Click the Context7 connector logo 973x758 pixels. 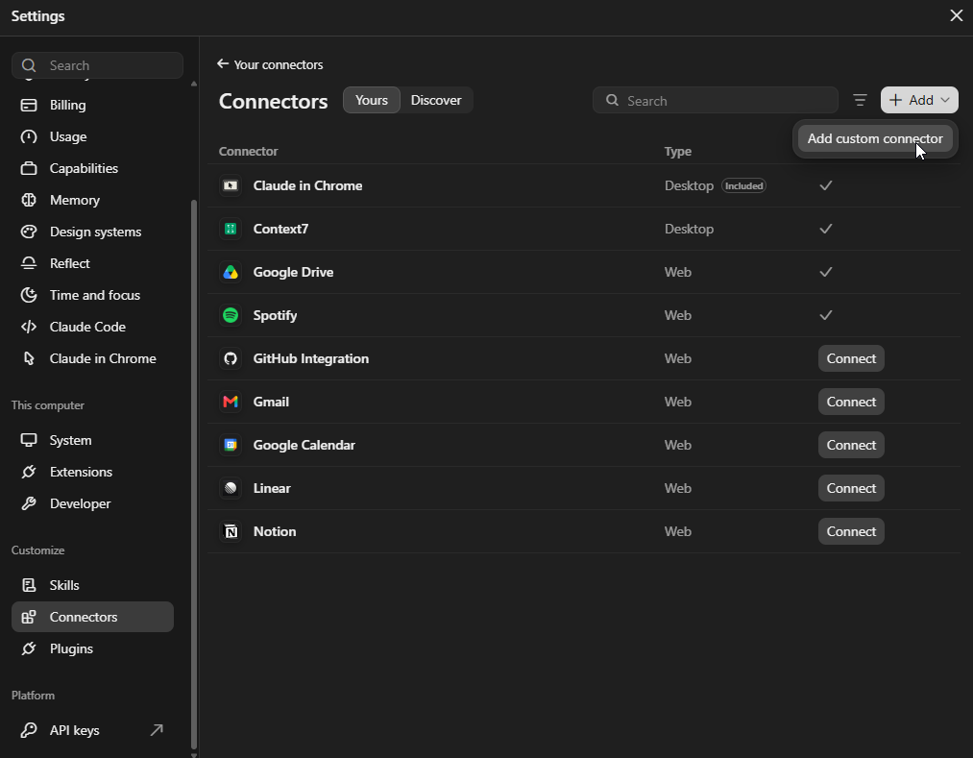coord(231,229)
